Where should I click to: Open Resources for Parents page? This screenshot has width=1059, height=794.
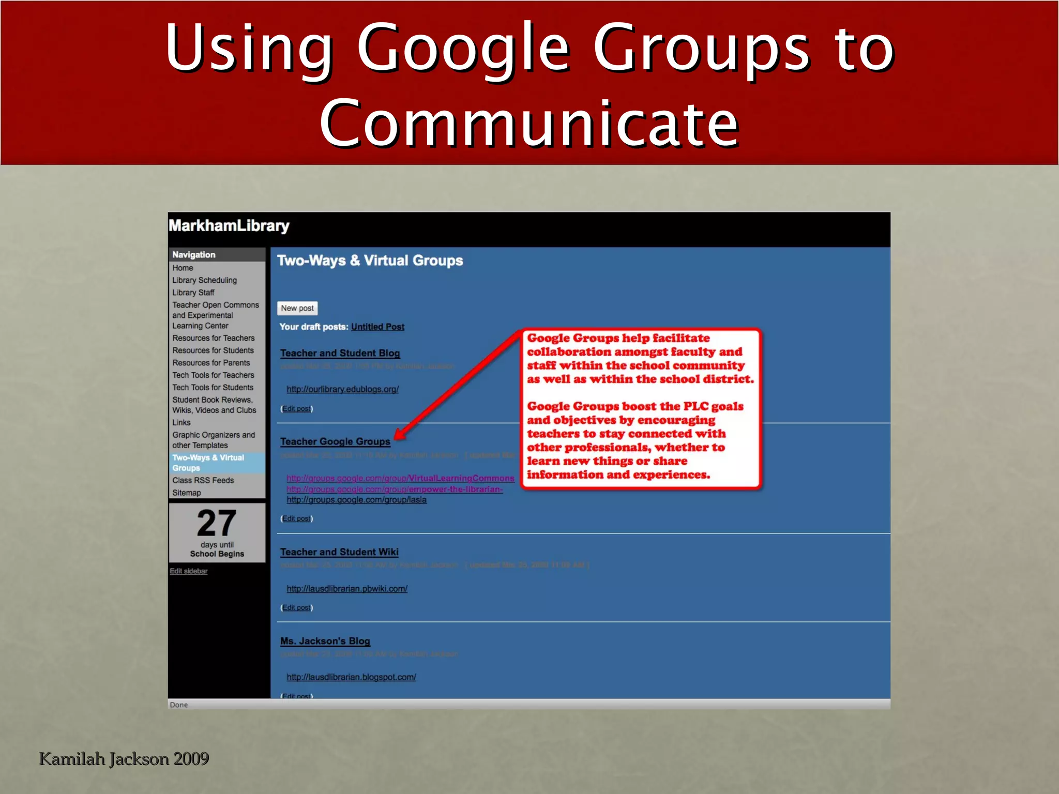pyautogui.click(x=211, y=363)
